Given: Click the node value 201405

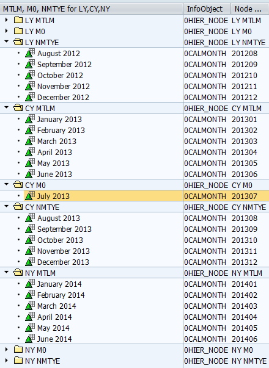Looking at the screenshot, I should click(x=245, y=328).
